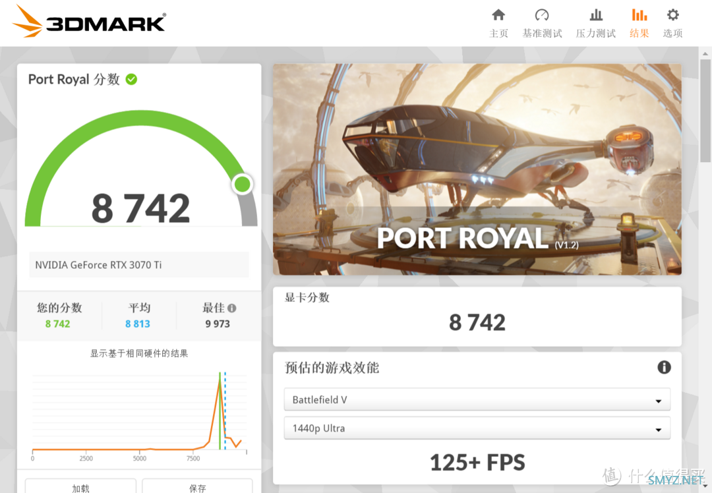Open the Benchmarks (基准测试) gauge icon
This screenshot has width=712, height=493.
click(x=542, y=15)
